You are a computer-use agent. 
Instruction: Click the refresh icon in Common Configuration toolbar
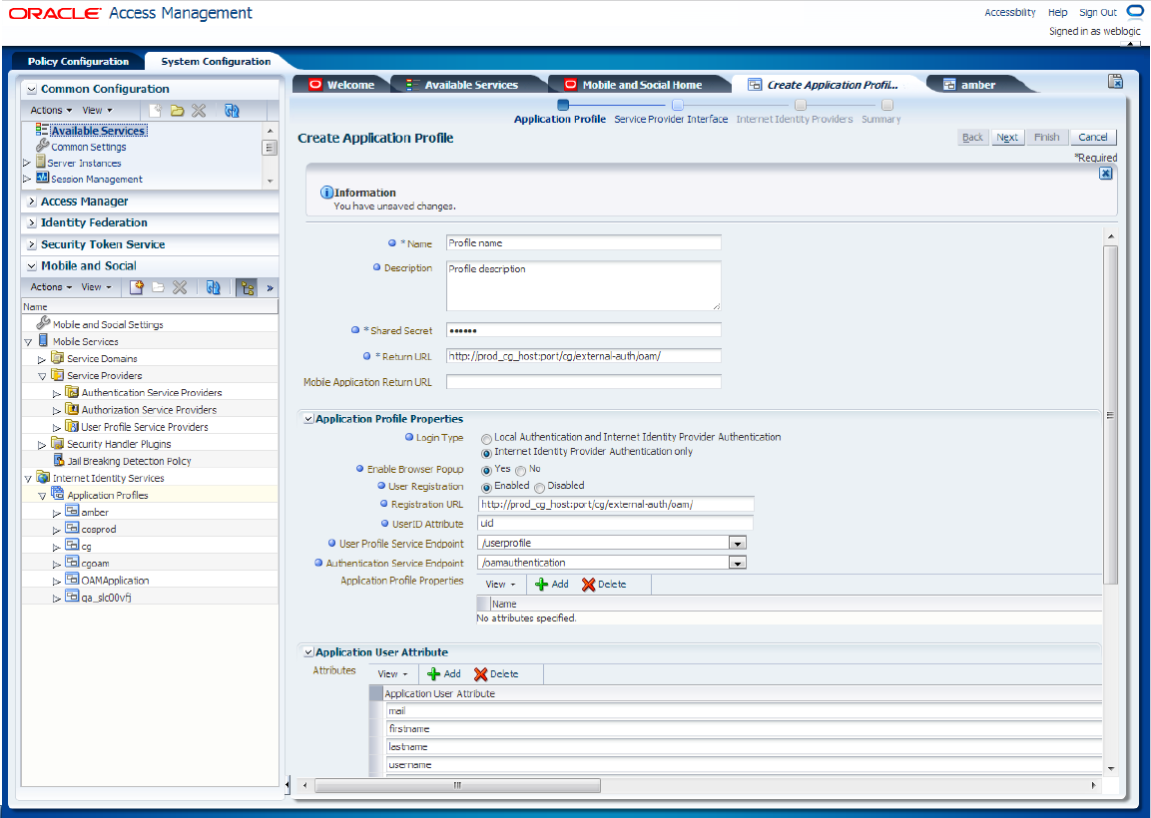pos(232,110)
